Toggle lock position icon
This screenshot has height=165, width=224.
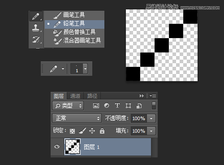(x=92, y=131)
